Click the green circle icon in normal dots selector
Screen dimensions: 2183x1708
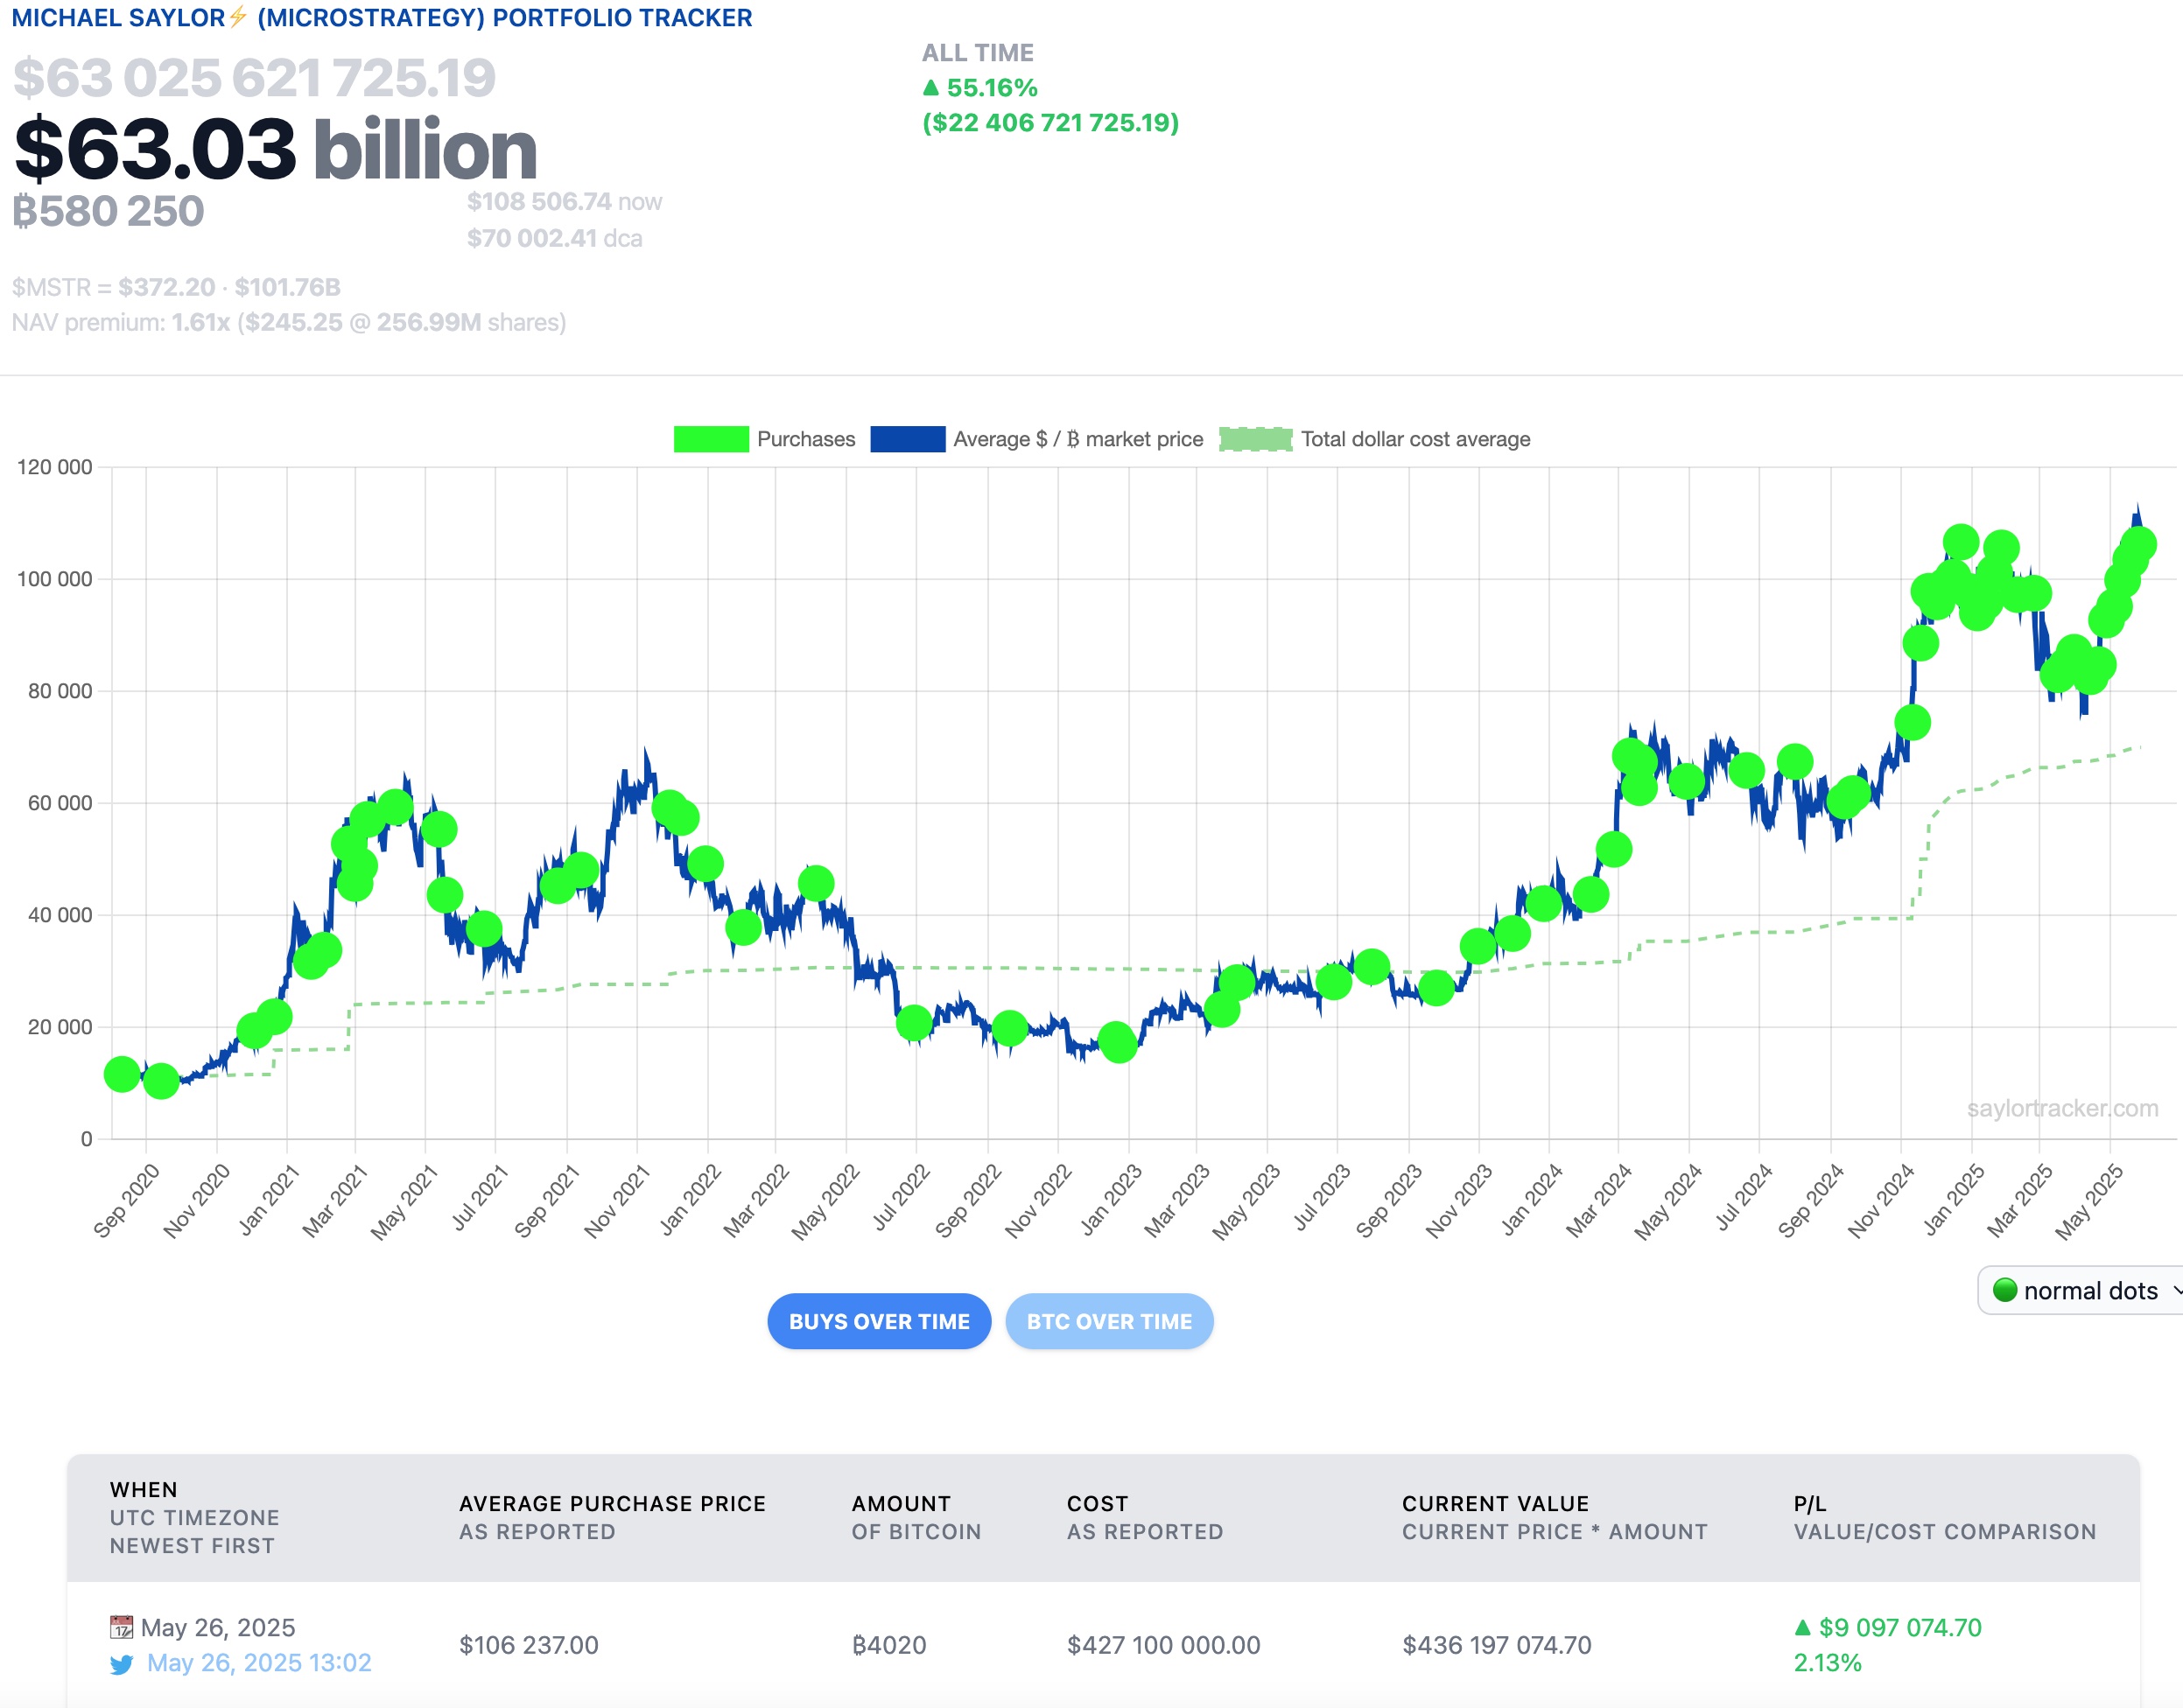point(2004,1290)
